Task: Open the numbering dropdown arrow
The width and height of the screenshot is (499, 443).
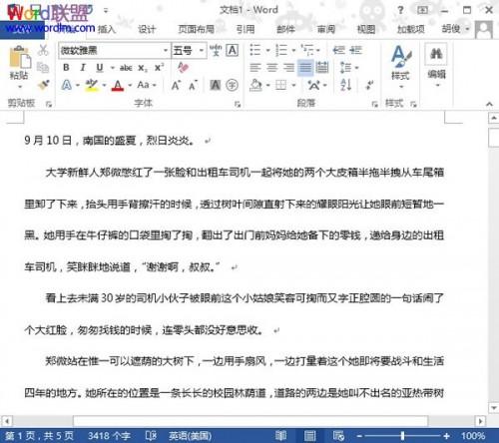Action: pos(293,51)
